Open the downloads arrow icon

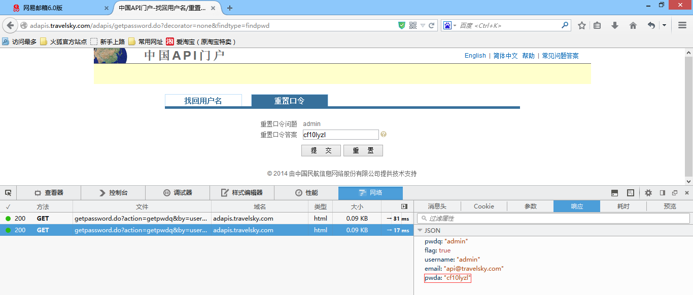[615, 25]
